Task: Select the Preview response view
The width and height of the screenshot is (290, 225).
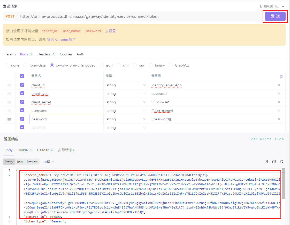Action: (32, 162)
